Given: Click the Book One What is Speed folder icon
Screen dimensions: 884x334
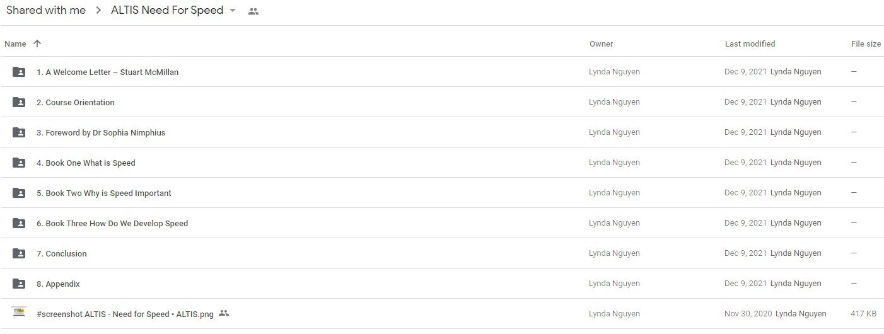Looking at the screenshot, I should point(19,163).
